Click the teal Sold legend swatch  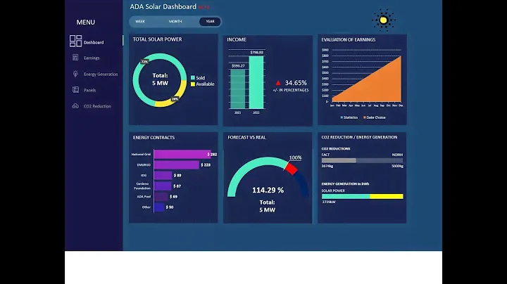tap(193, 77)
